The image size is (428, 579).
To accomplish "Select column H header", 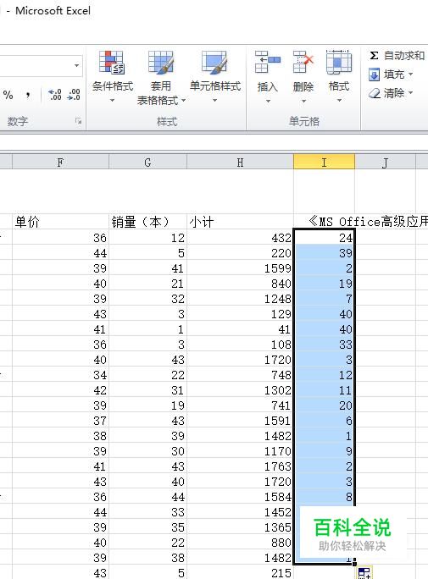I will pyautogui.click(x=240, y=162).
